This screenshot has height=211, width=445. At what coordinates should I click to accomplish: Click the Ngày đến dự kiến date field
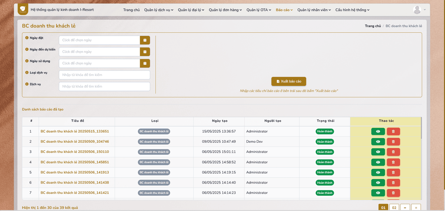click(99, 52)
